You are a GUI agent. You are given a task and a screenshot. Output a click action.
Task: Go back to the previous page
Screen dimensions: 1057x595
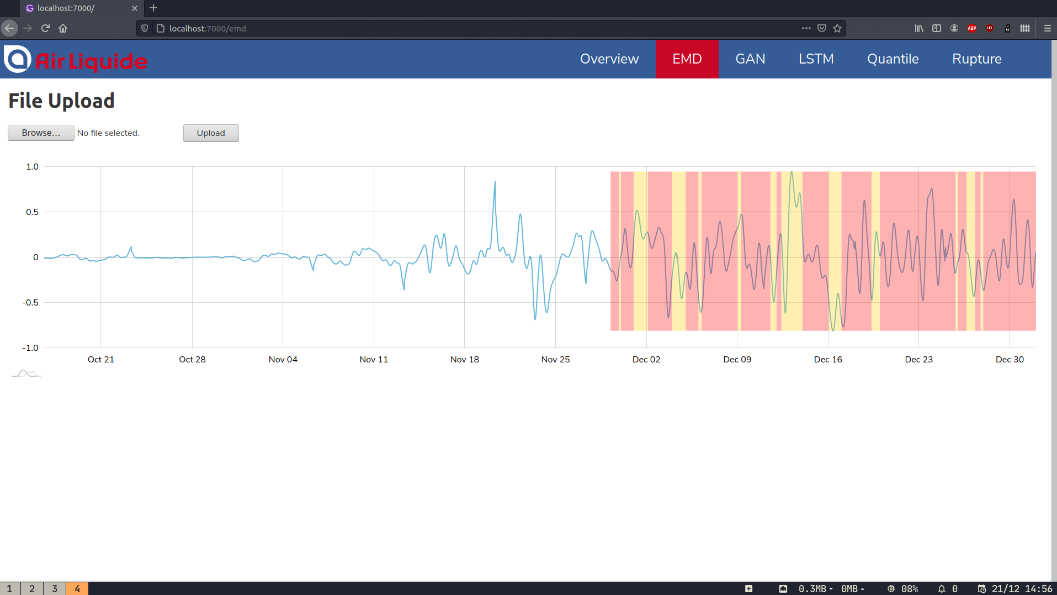pyautogui.click(x=9, y=28)
